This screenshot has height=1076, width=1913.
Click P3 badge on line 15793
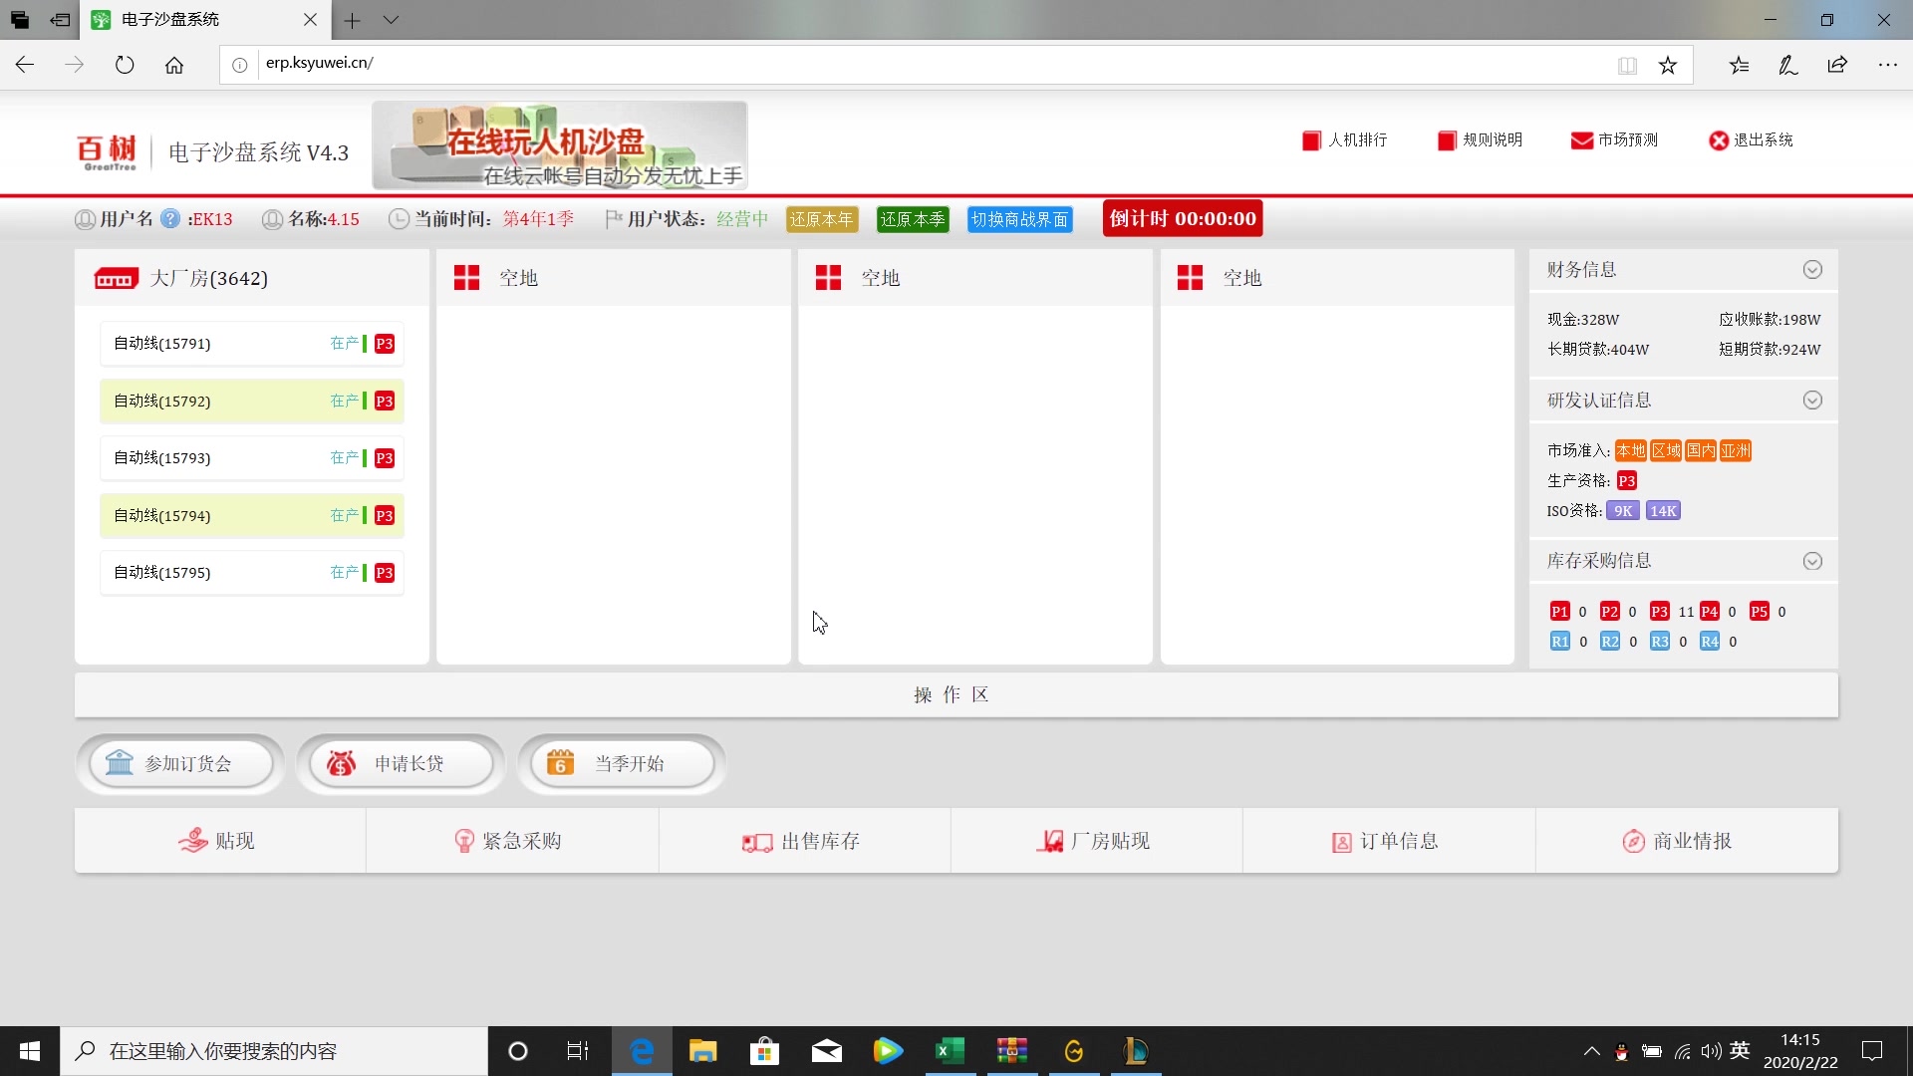(385, 458)
